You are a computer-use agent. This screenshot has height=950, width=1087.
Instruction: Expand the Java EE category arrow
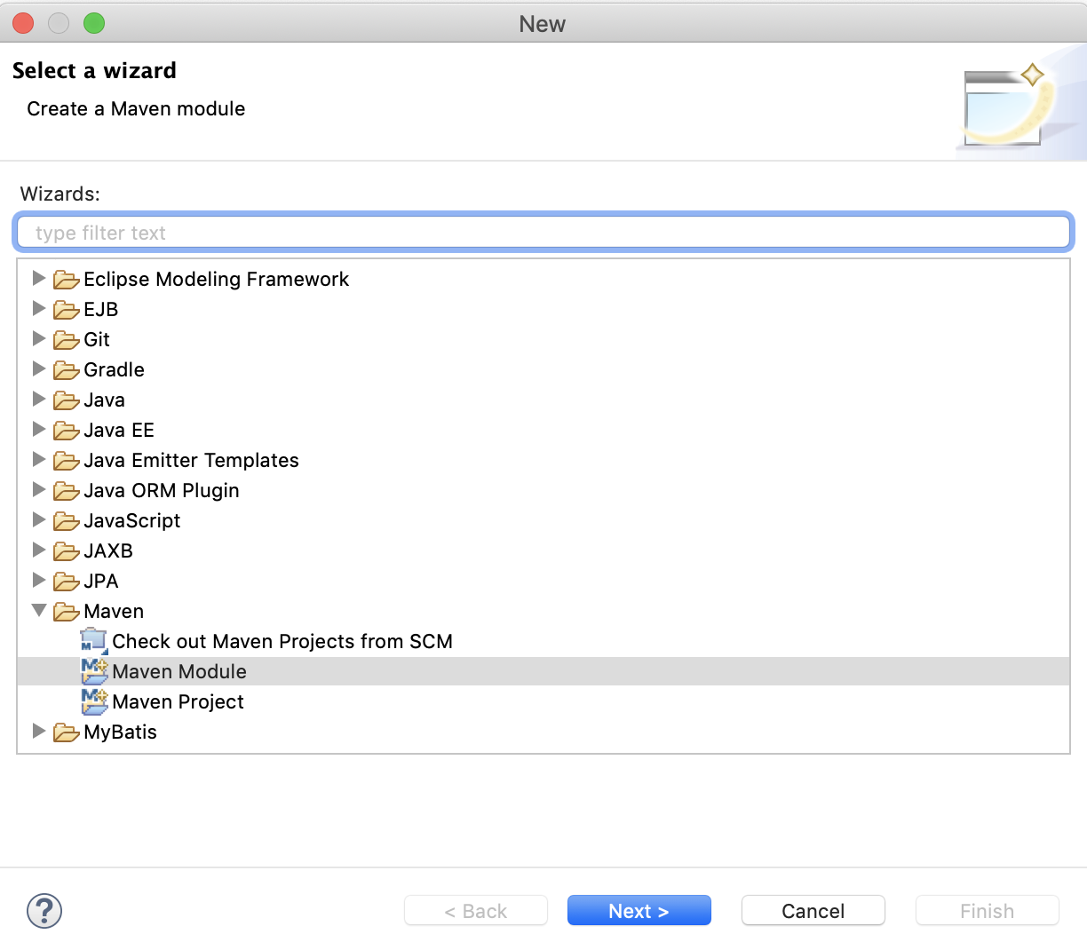[x=38, y=430]
